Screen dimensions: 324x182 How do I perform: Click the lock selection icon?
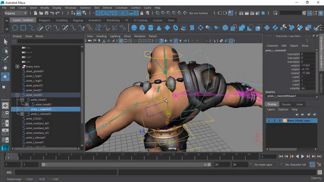pyautogui.click(x=142, y=13)
